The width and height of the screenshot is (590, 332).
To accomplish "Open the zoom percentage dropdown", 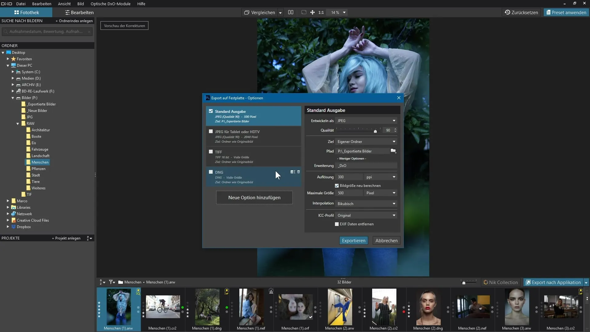I will point(344,12).
